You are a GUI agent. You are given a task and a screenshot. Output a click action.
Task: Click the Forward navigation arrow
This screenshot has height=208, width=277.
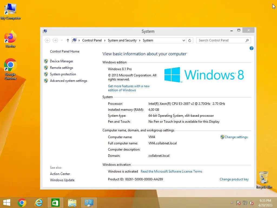coord(55,41)
